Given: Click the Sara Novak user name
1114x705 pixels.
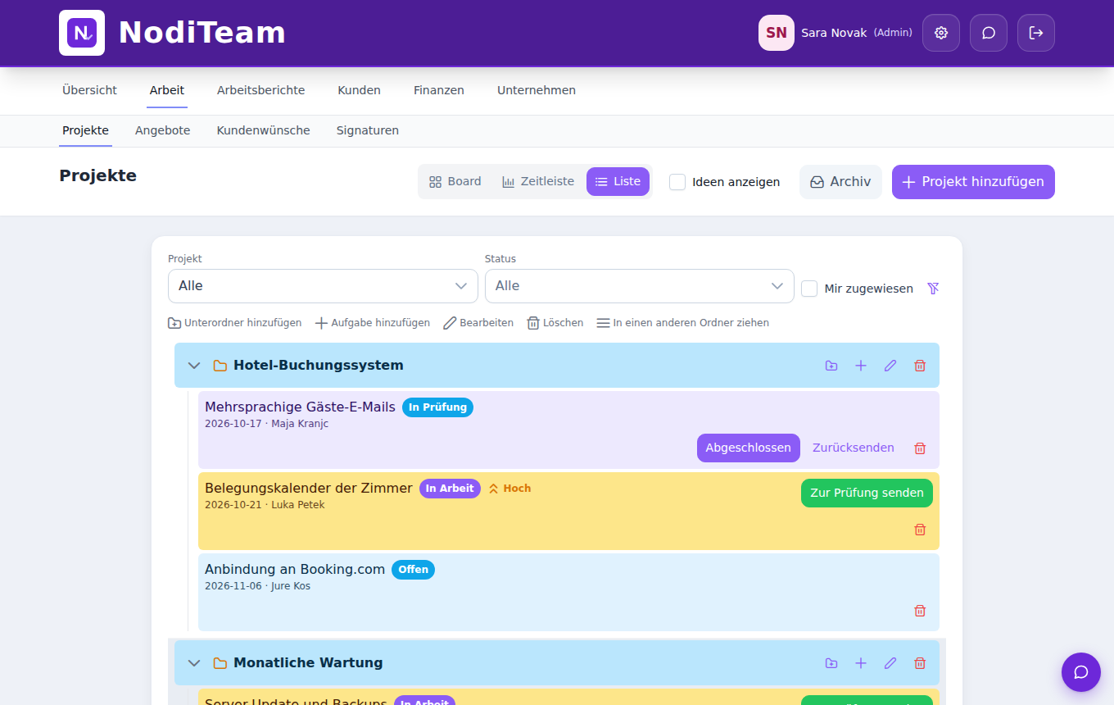Looking at the screenshot, I should pos(834,33).
